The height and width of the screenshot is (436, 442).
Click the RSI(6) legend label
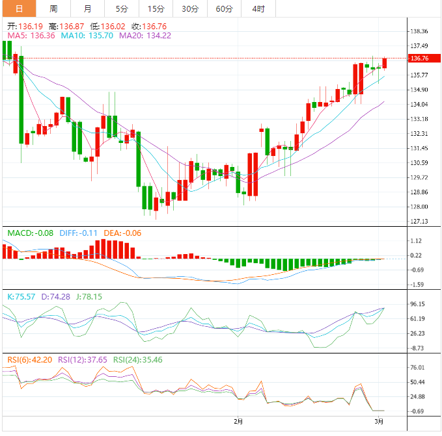(x=29, y=359)
